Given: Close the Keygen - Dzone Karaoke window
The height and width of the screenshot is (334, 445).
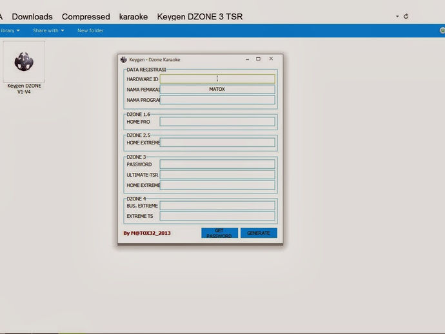Looking at the screenshot, I should pos(271,59).
